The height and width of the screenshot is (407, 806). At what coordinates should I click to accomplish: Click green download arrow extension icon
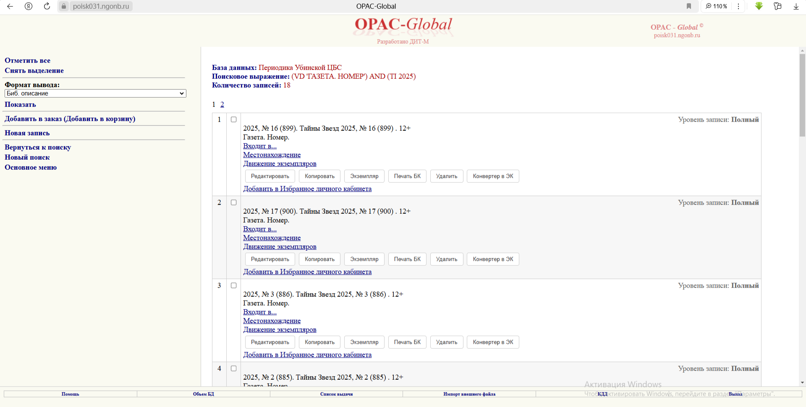(x=759, y=6)
